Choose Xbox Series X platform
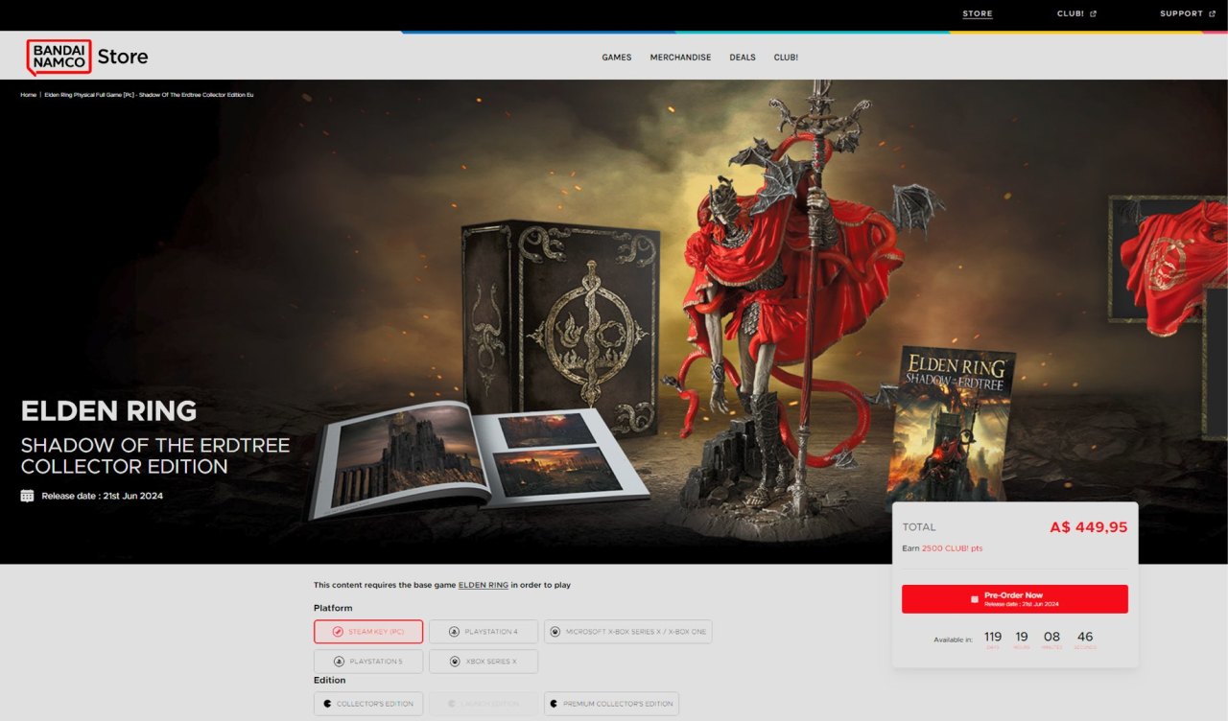Image resolution: width=1228 pixels, height=721 pixels. (484, 662)
